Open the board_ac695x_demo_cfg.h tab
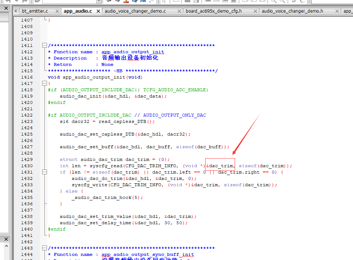Screen dimensions: 353x260 pos(214,11)
